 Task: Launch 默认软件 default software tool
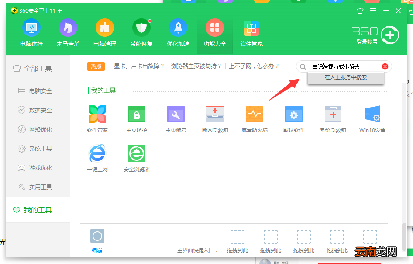(294, 119)
